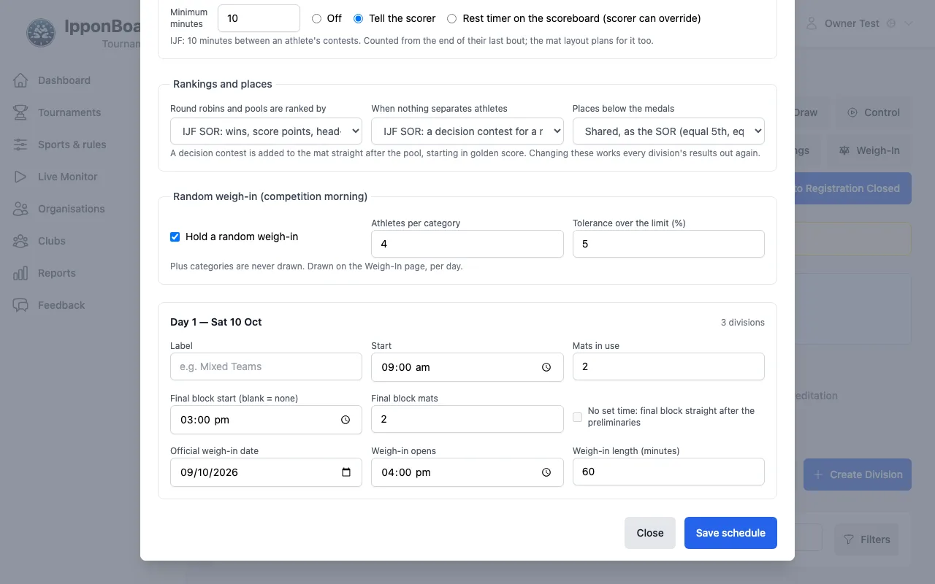Click the Control tab play-circle icon
Image resolution: width=935 pixels, height=584 pixels.
point(852,112)
